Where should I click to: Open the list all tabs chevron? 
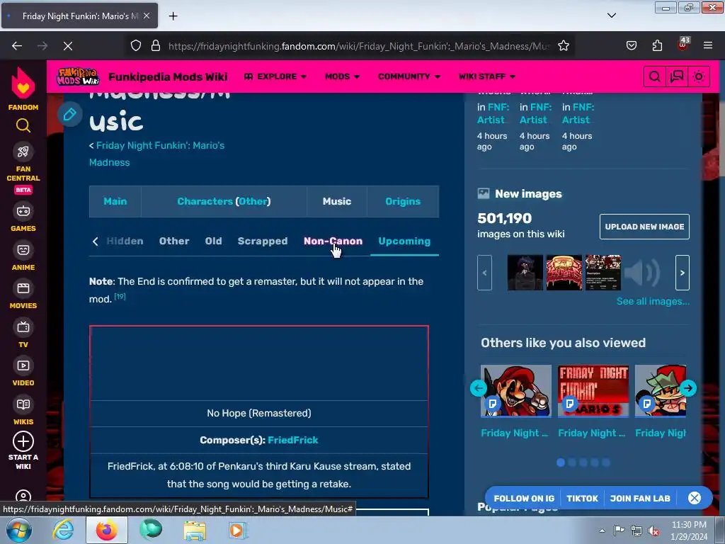click(612, 16)
